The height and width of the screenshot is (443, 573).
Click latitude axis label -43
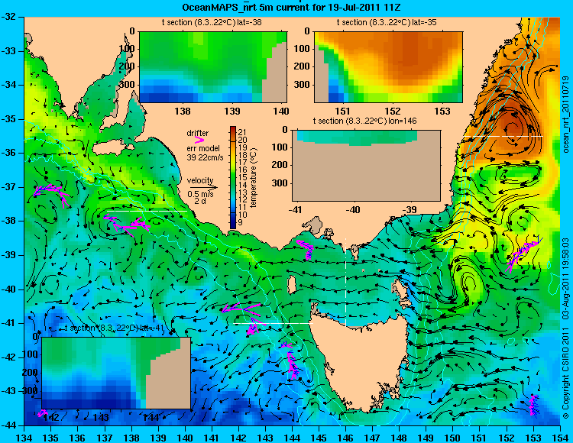click(10, 391)
